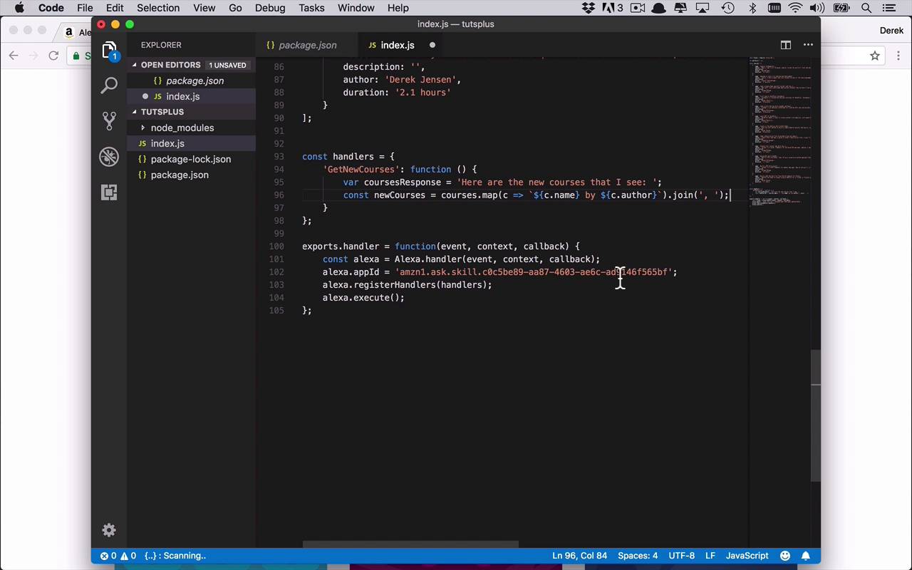Viewport: 912px width, 570px height.
Task: Click the Manage gear icon
Action: click(x=109, y=530)
